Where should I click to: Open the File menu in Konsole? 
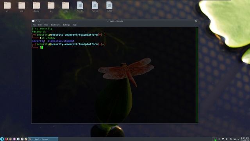34,25
